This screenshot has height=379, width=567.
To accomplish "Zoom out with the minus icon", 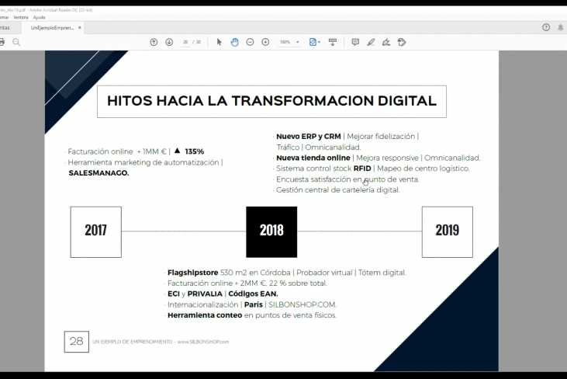I will point(250,42).
